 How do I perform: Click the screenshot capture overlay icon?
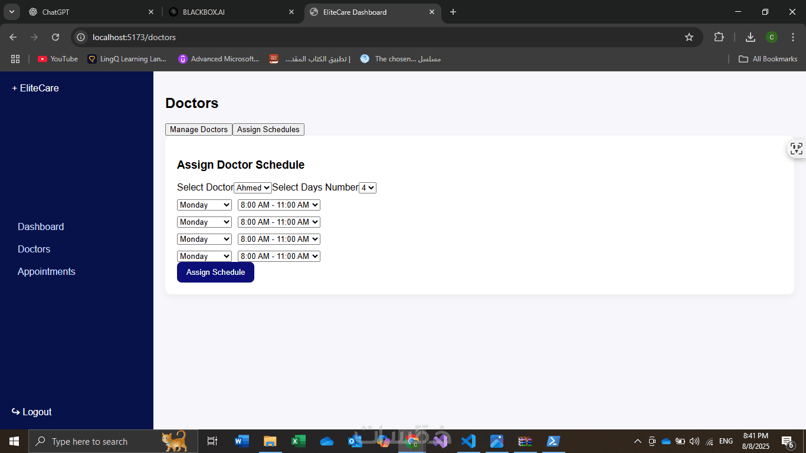[797, 149]
